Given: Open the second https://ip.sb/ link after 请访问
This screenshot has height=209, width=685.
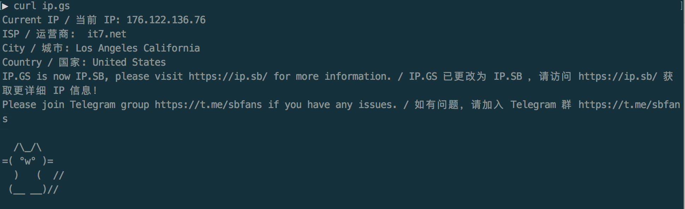Looking at the screenshot, I should [618, 77].
